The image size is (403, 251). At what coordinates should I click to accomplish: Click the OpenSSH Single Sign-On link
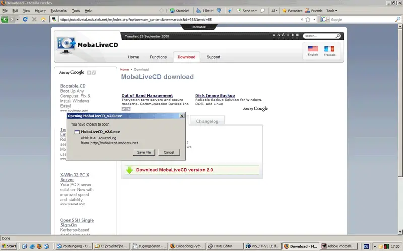tap(77, 222)
